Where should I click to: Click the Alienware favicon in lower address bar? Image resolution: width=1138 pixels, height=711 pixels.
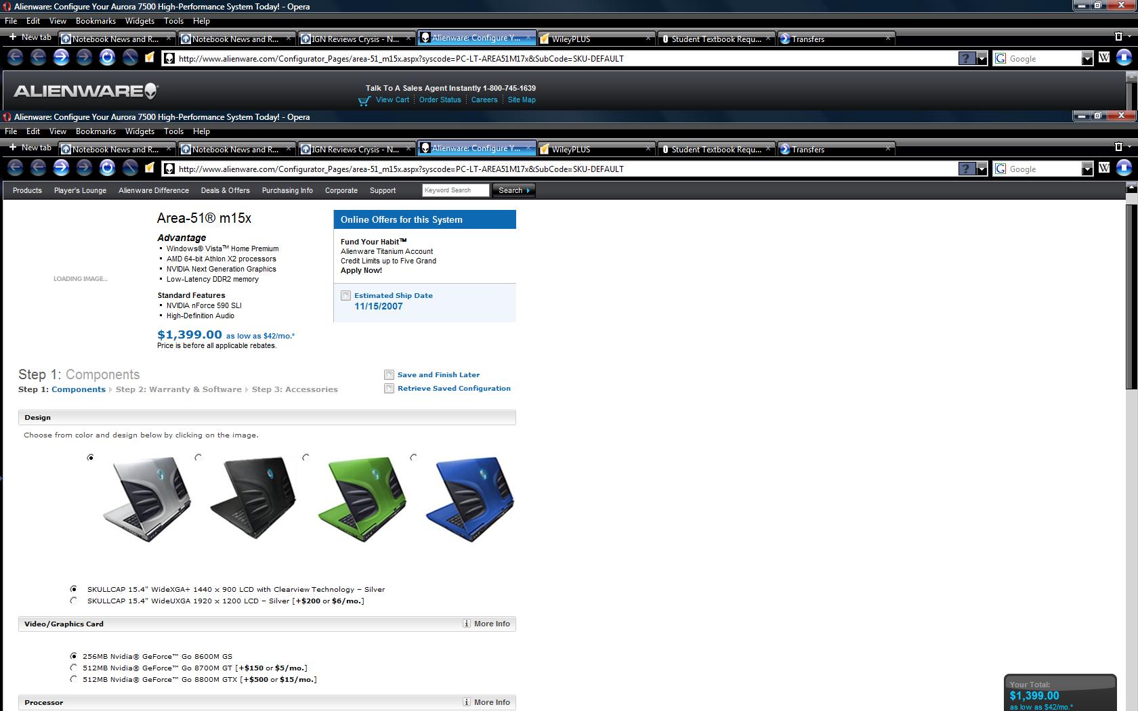[x=169, y=169]
